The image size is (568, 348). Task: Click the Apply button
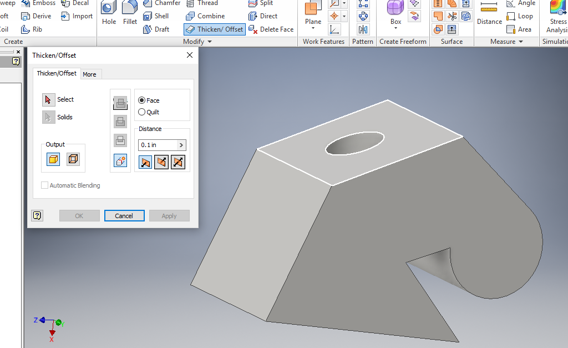tap(169, 215)
